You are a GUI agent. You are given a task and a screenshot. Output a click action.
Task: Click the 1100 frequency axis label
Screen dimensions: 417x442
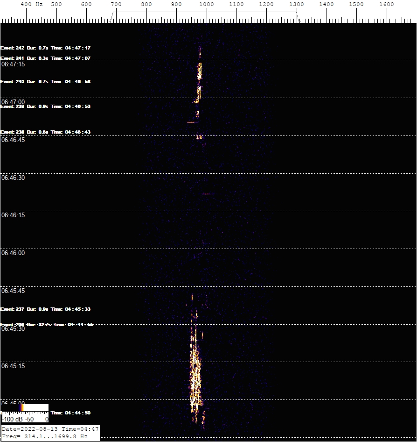[236, 4]
